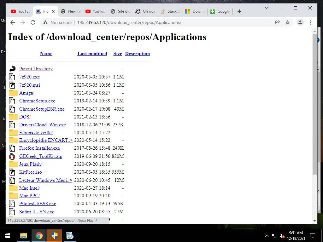Click the folder icon beside Jeux Flash/
This screenshot has width=323, height=242.
tap(13, 164)
